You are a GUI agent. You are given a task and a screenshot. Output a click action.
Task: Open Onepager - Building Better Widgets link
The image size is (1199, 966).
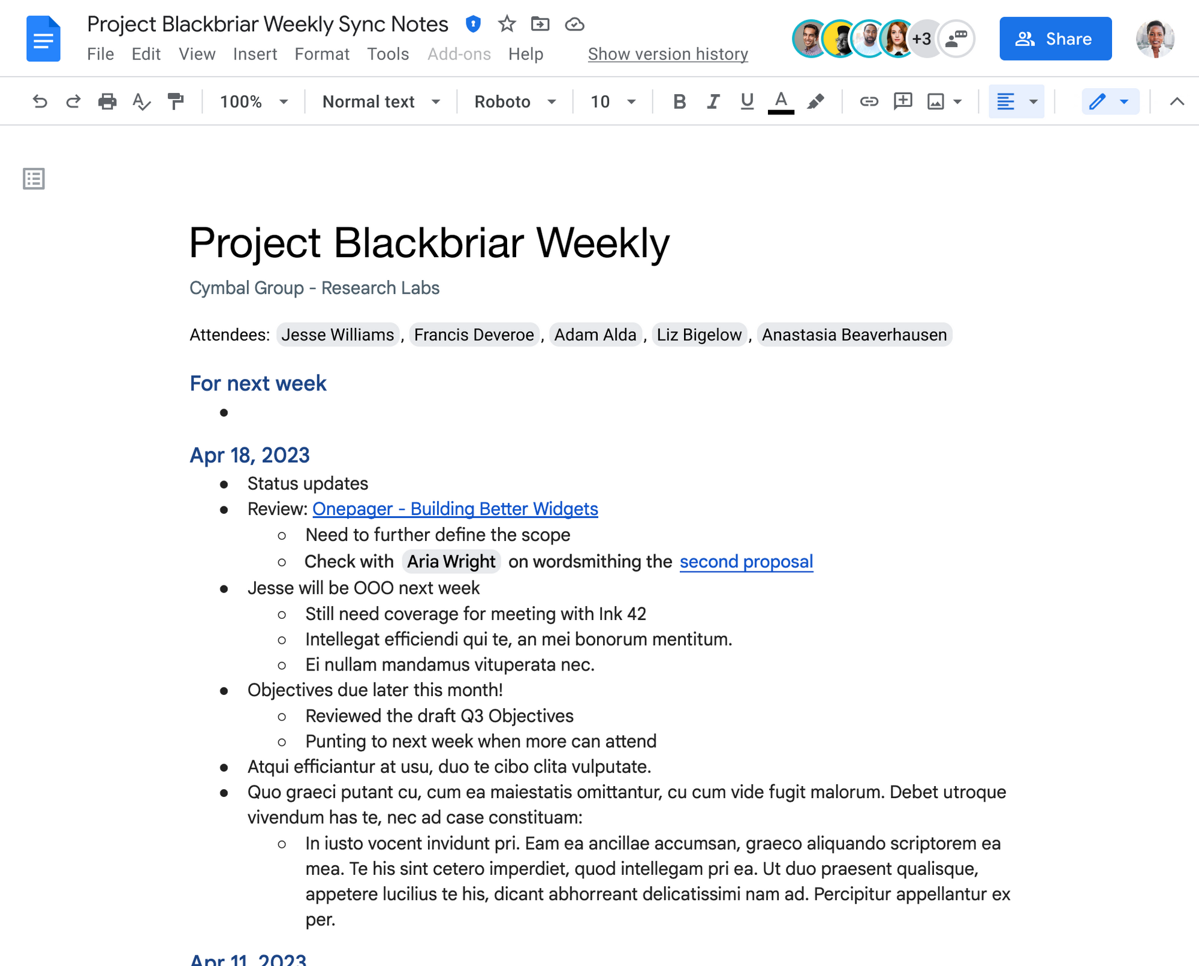tap(455, 508)
